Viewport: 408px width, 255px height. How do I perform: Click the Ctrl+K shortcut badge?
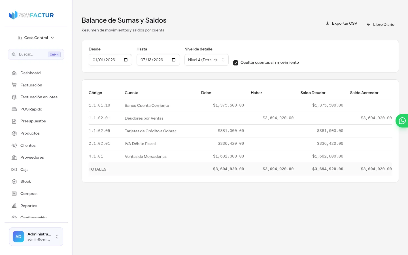(x=54, y=54)
